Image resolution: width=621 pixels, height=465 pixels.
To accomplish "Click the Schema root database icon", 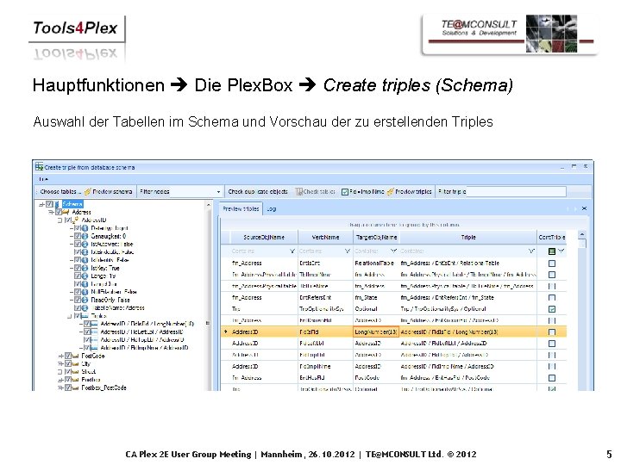I will click(x=58, y=204).
